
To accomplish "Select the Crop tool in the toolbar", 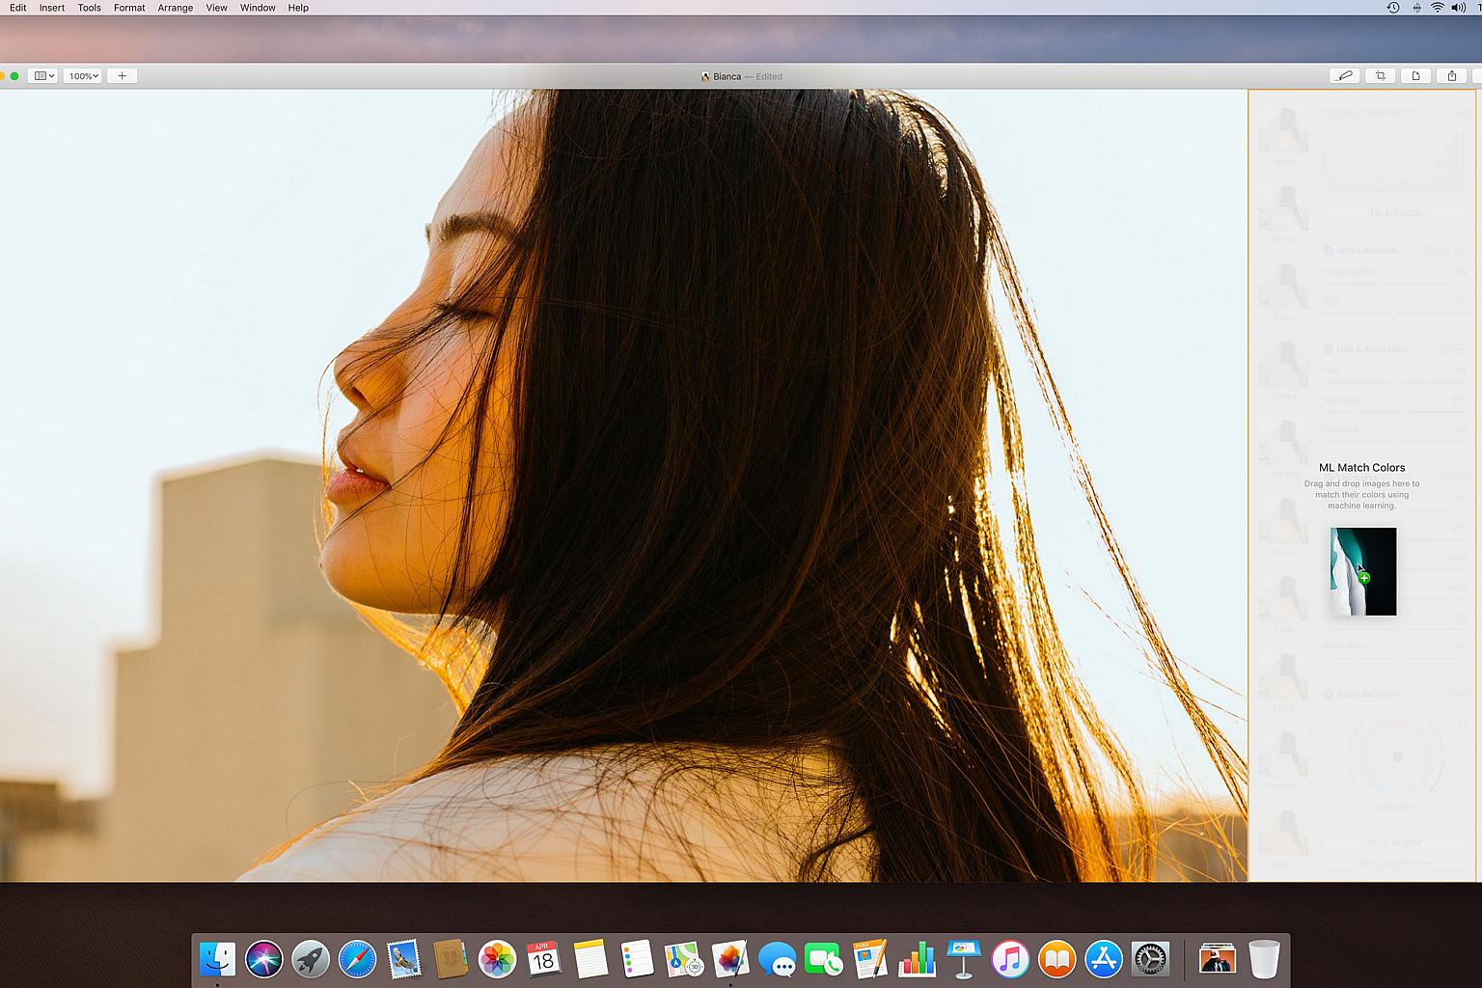I will coord(1381,76).
